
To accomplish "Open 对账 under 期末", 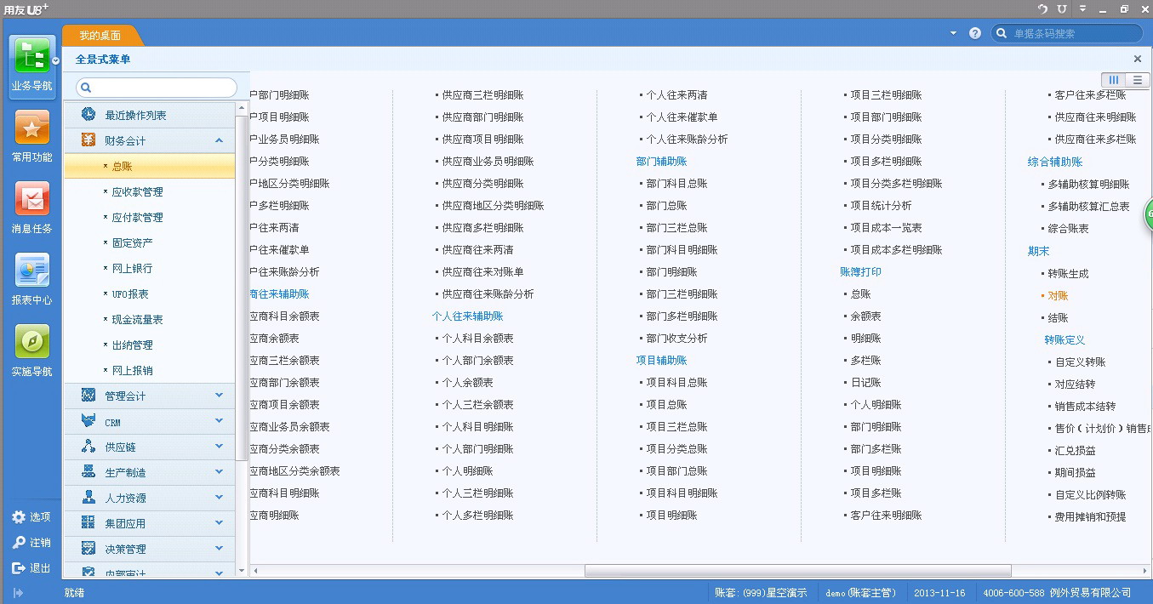I will pyautogui.click(x=1058, y=296).
